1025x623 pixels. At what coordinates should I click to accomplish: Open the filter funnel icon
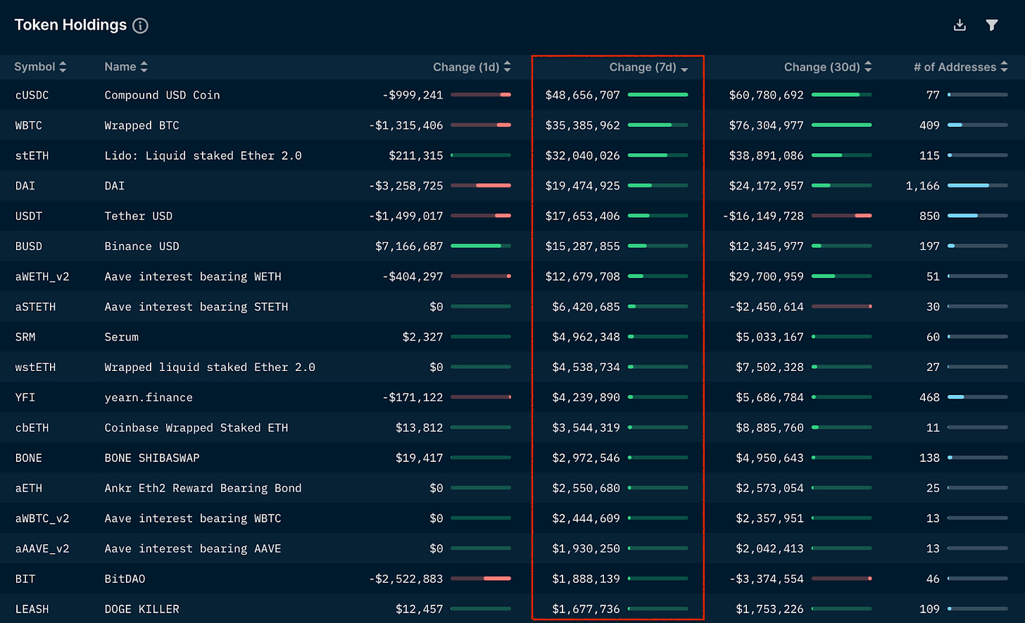tap(992, 25)
